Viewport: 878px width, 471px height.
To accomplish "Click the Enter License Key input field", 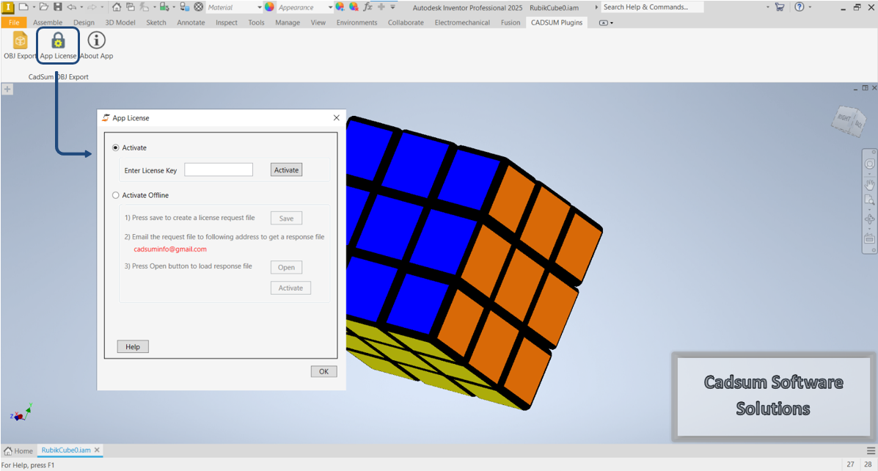I will click(x=219, y=169).
